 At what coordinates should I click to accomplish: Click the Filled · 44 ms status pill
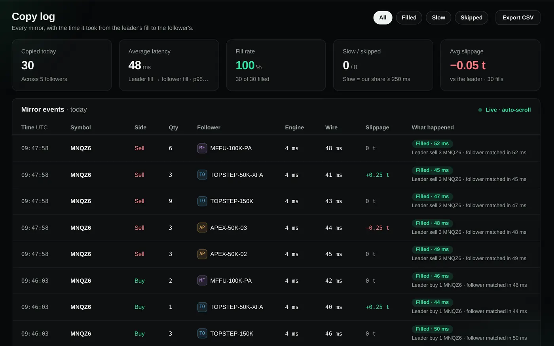click(432, 303)
